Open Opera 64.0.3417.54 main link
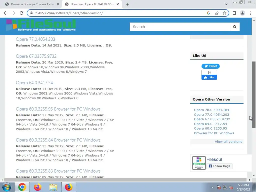This screenshot has height=192, width=256. (x=34, y=82)
